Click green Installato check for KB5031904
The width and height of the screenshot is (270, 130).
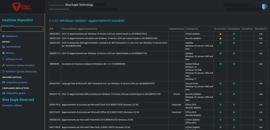point(234,43)
